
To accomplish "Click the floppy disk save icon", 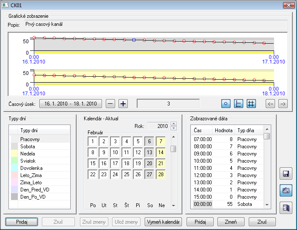I will (286, 174).
